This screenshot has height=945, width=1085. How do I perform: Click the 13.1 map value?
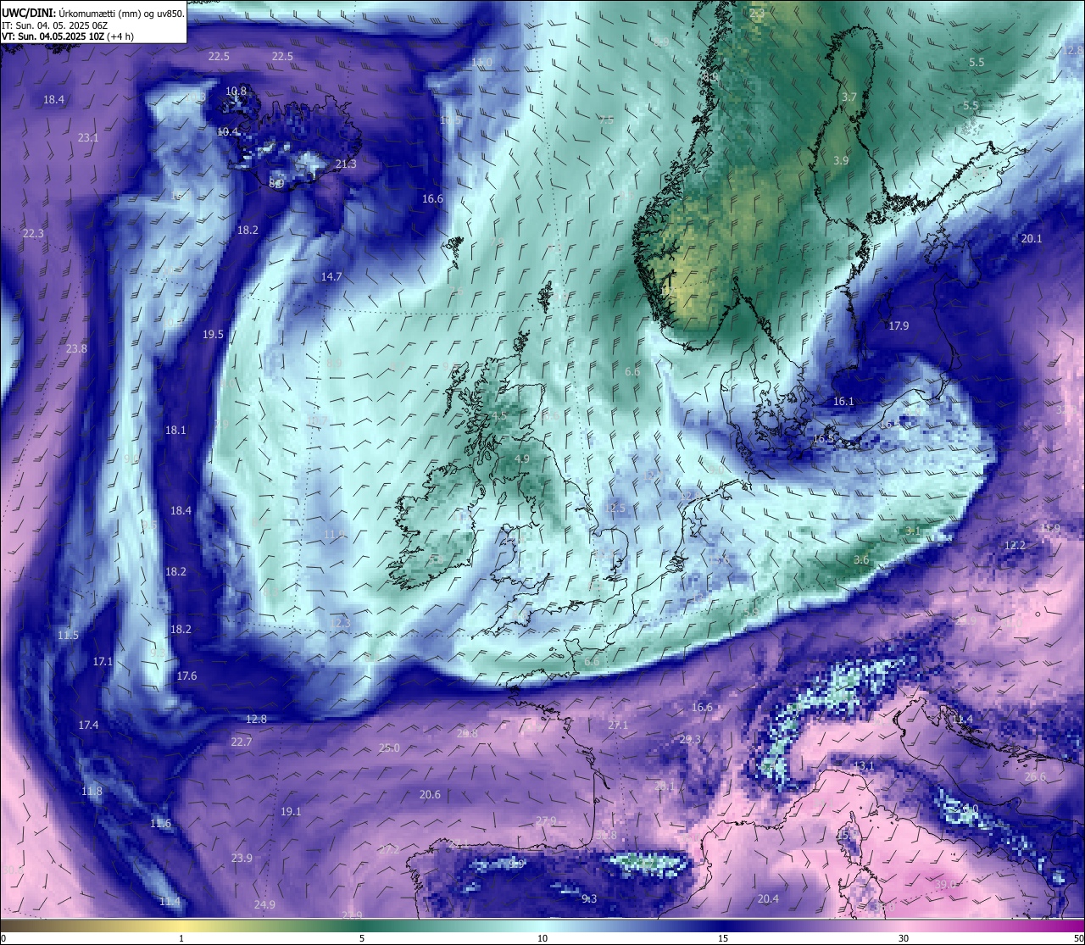coord(864,765)
